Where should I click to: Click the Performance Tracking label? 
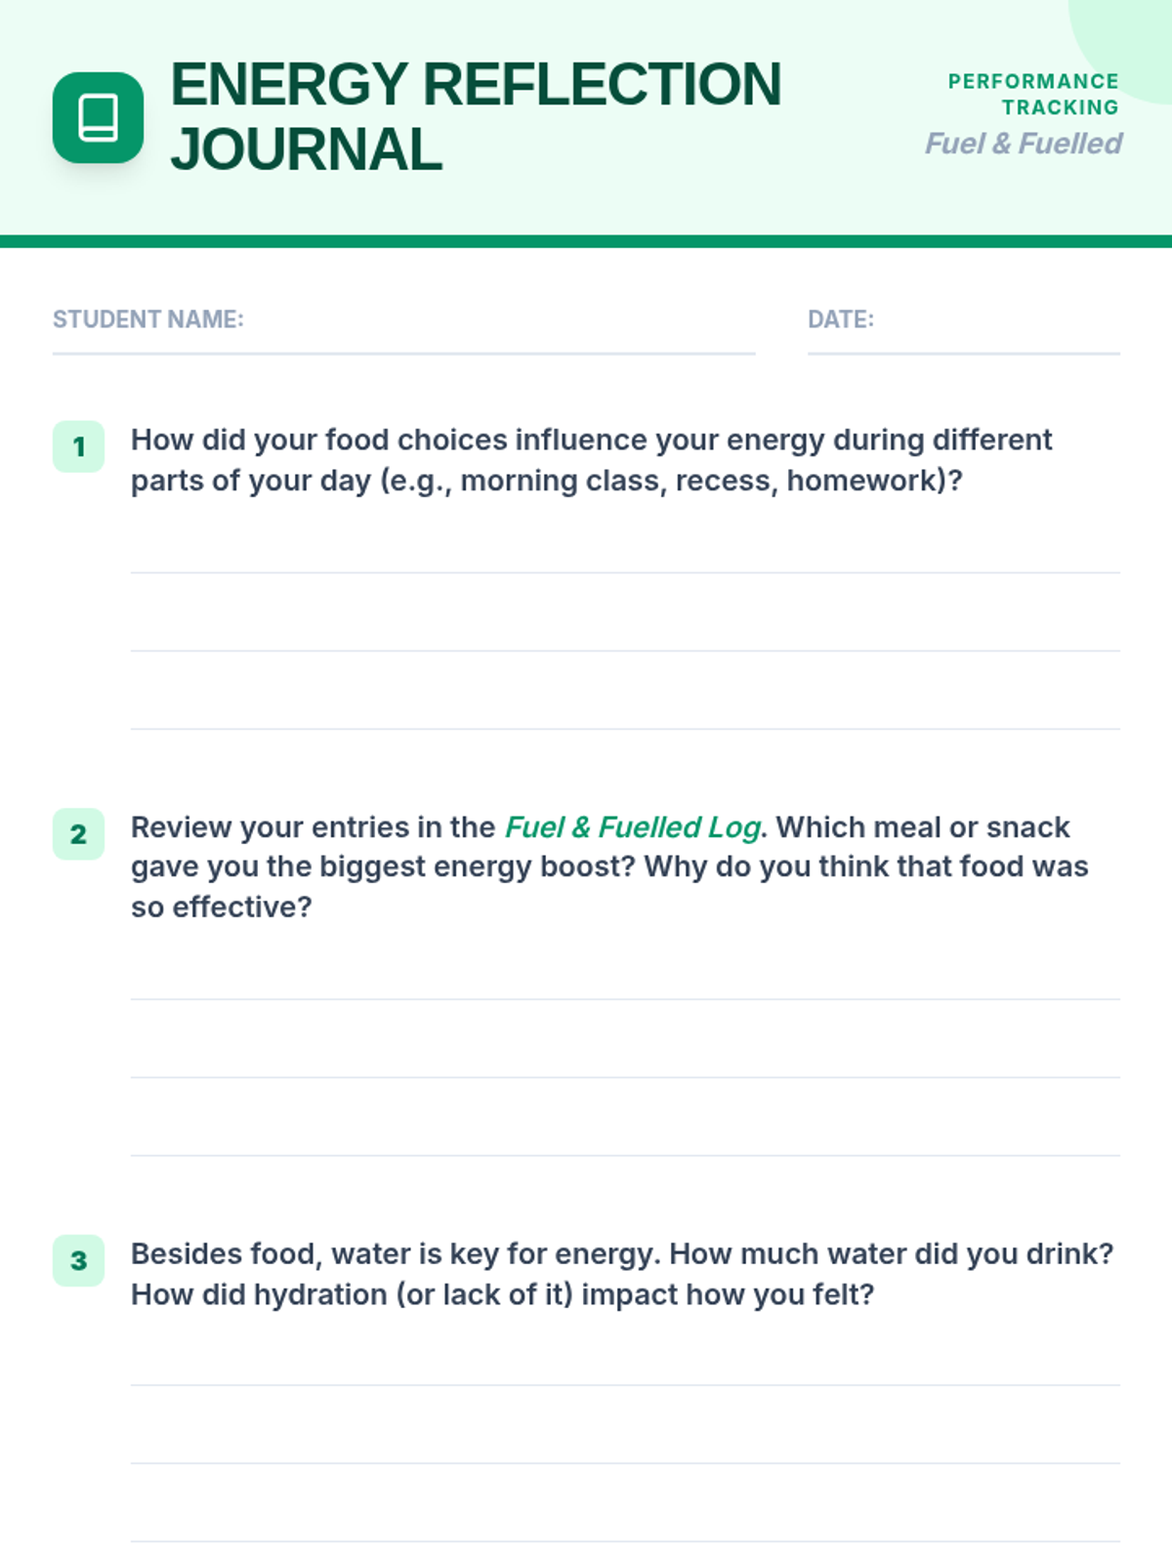tap(1033, 94)
